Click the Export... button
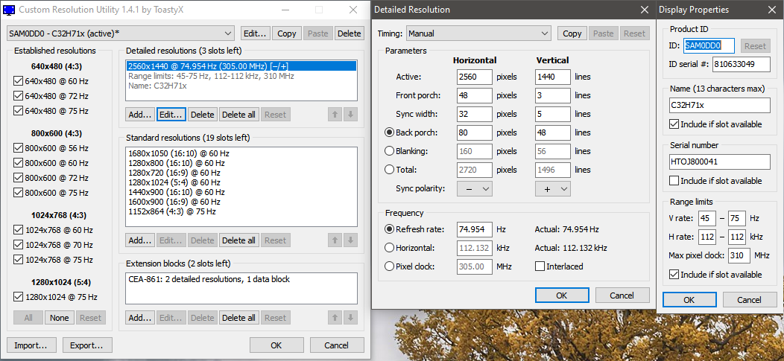Screen dimensions: 784x361 (87, 345)
